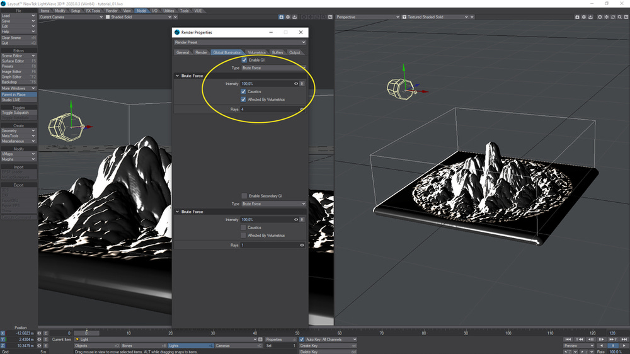Viewport: 630px width, 354px height.
Task: Click the Intensity envelope E button
Action: point(302,84)
